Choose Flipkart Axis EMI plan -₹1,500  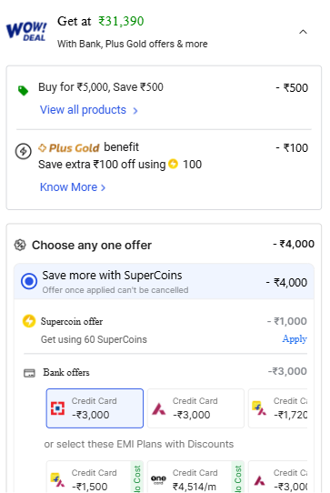(x=95, y=477)
